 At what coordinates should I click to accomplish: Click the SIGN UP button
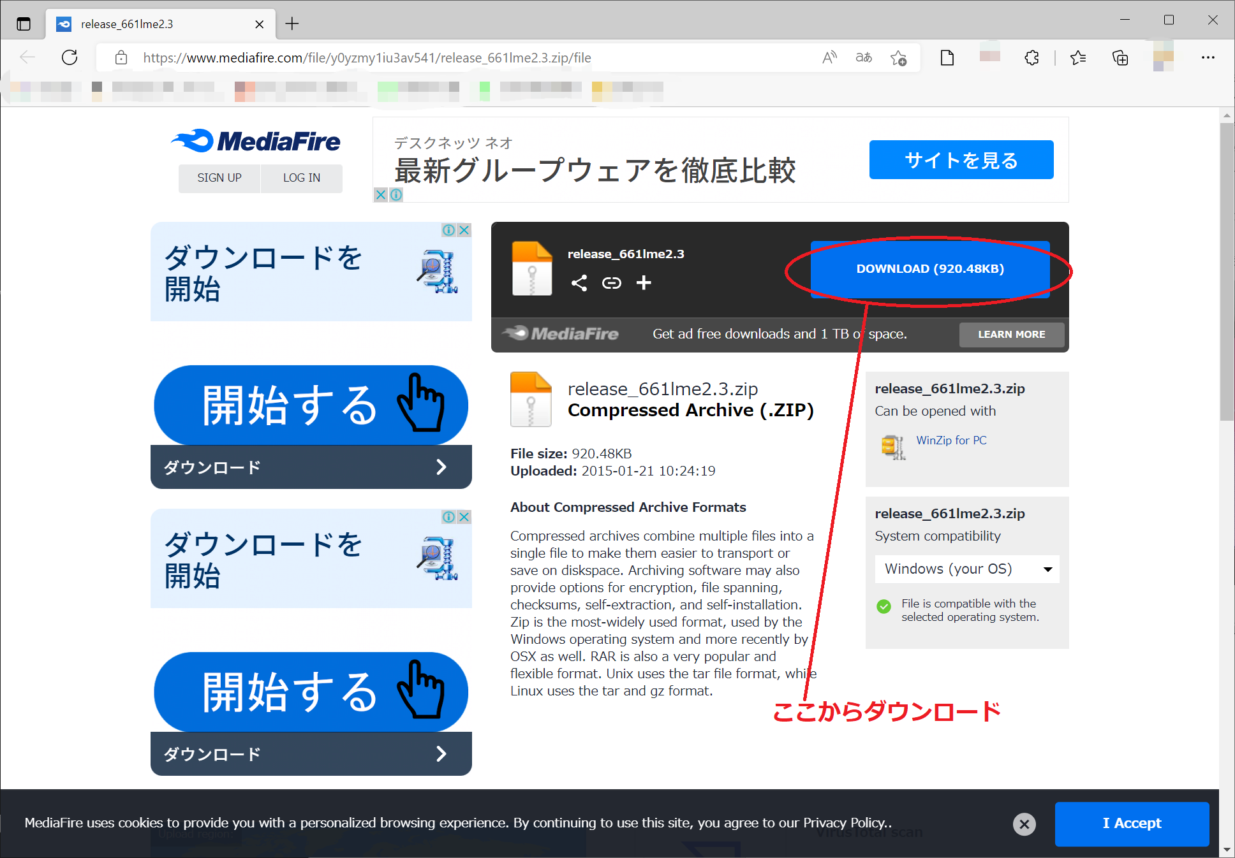click(x=219, y=178)
